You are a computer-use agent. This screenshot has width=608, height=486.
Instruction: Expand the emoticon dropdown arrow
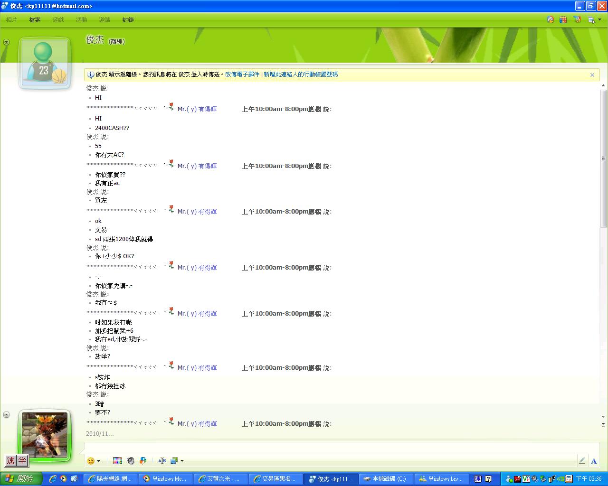[98, 461]
